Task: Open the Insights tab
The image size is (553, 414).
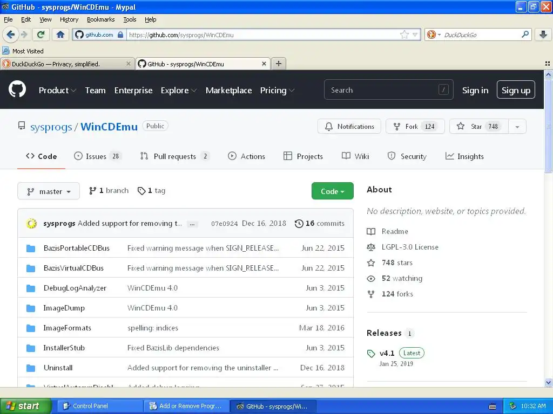Action: point(464,156)
